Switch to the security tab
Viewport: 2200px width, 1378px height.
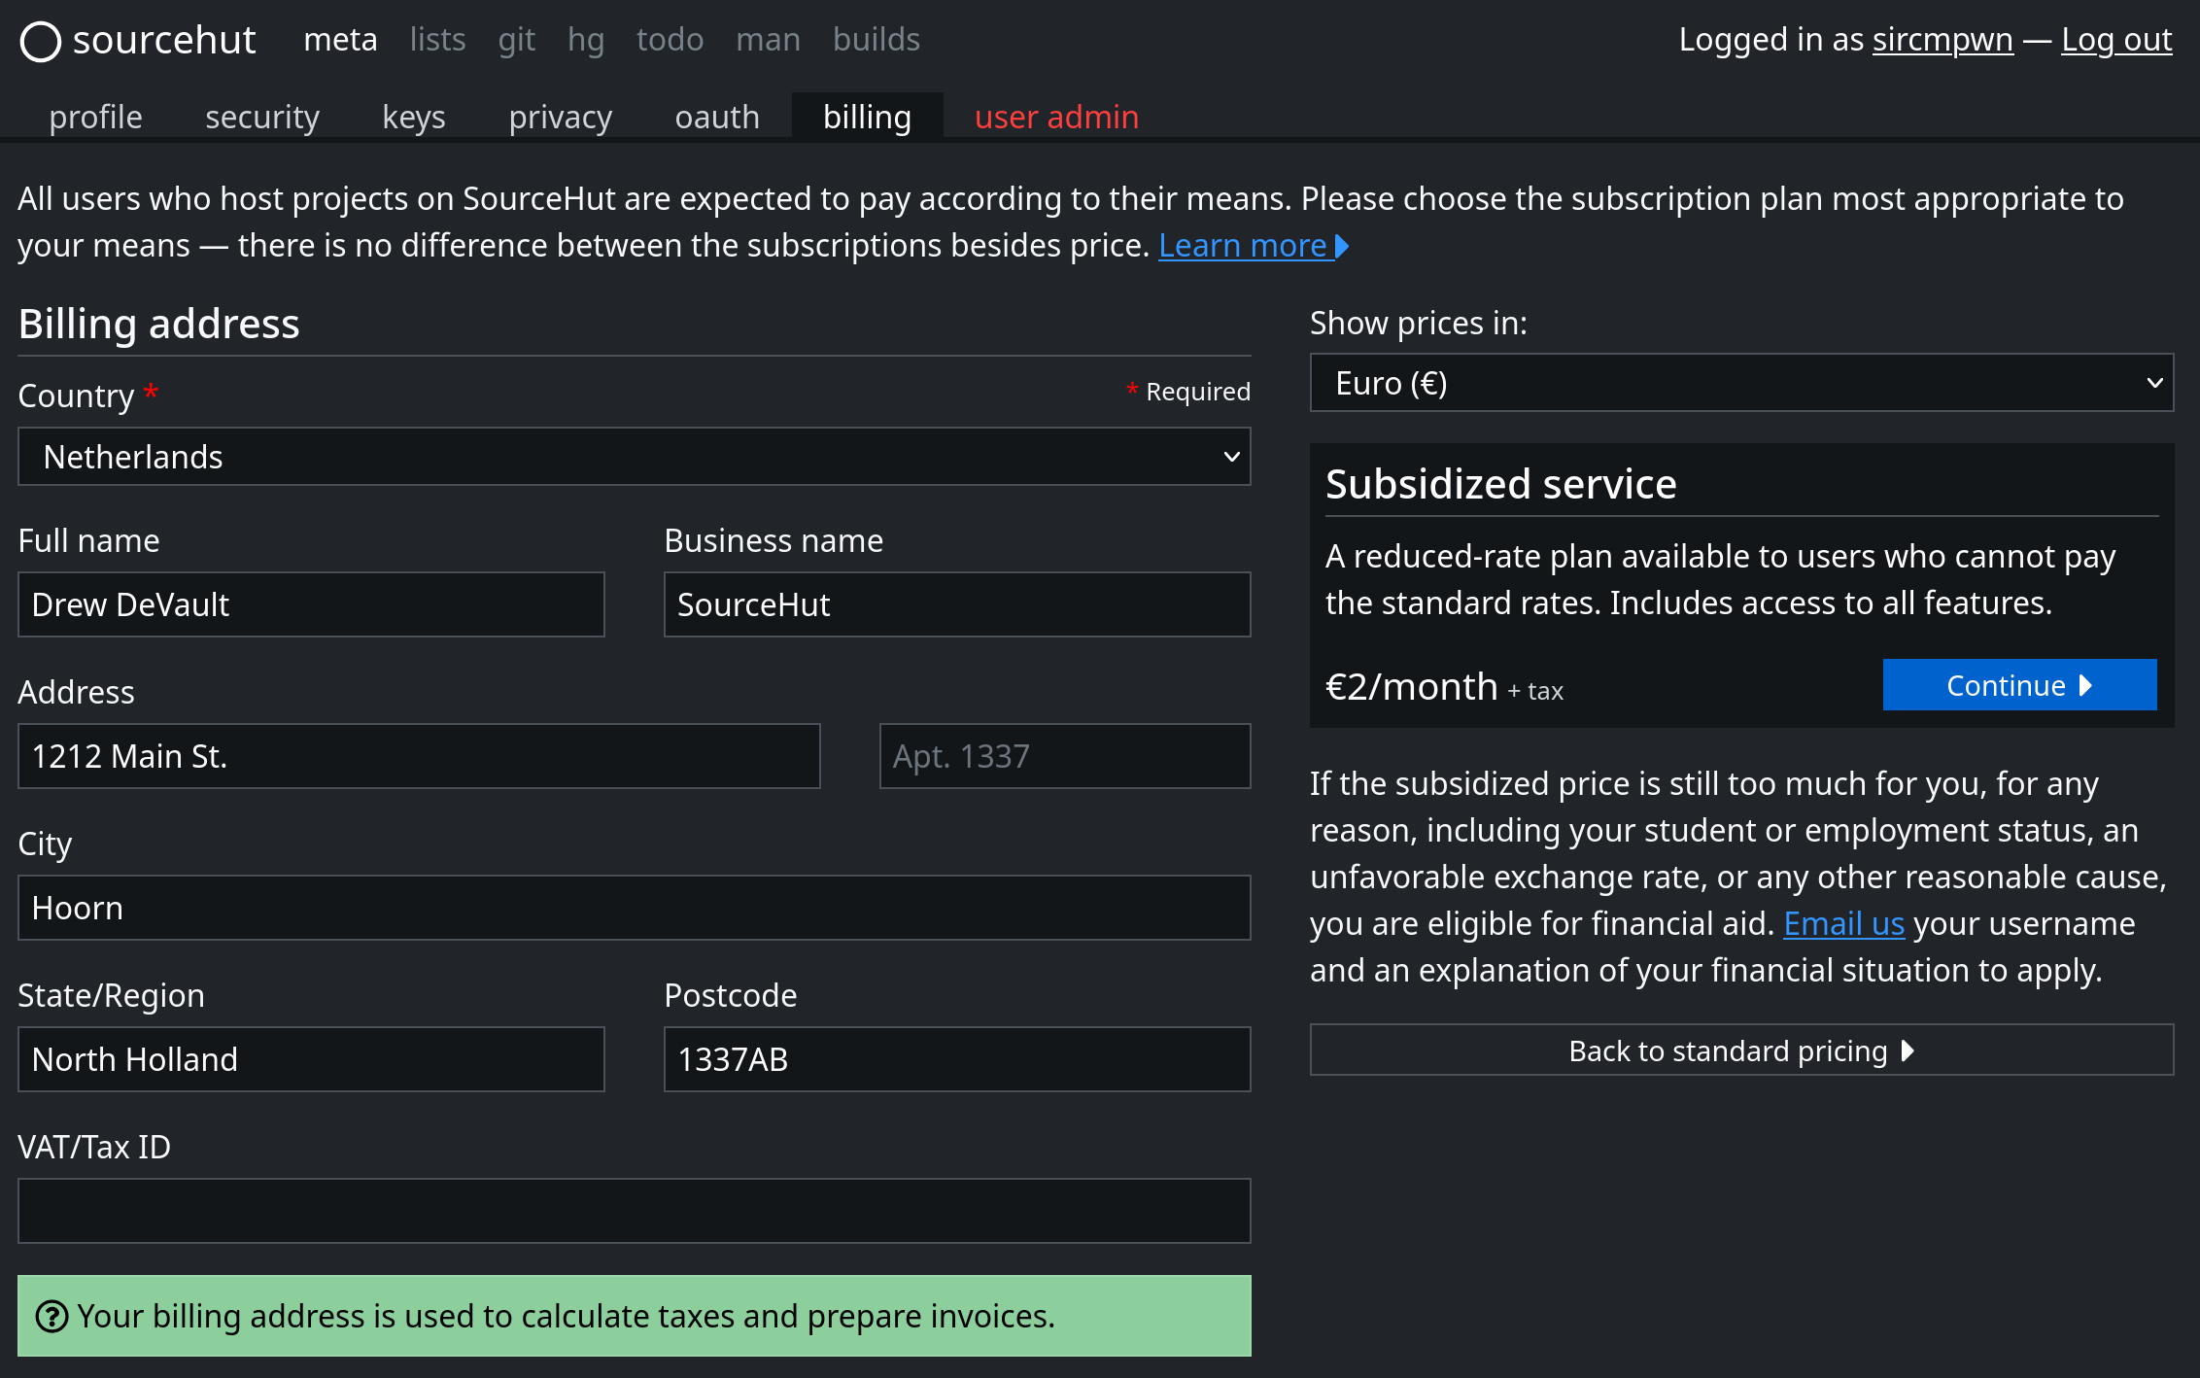point(261,118)
